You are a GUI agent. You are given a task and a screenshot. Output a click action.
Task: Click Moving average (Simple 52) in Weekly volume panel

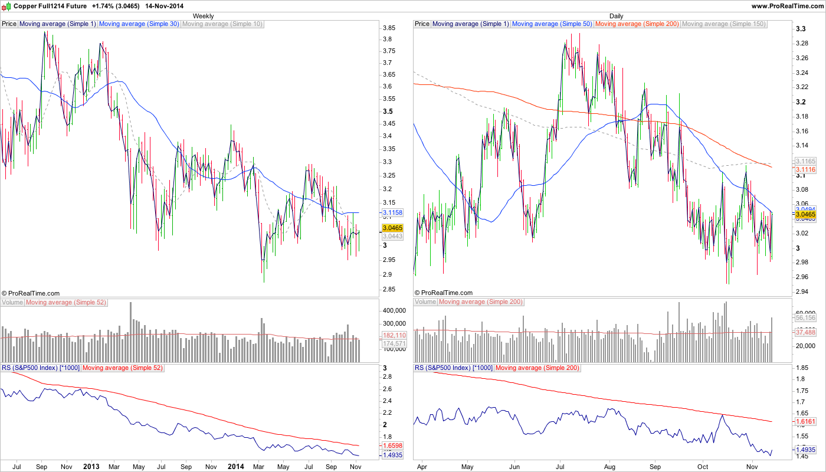(x=67, y=302)
